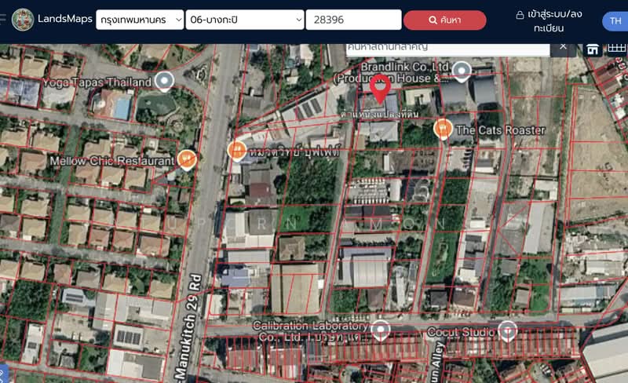Click the หมาตวิทย์ บุฟเฟ่ต์ restaurant marker
The width and height of the screenshot is (628, 383).
237,151
